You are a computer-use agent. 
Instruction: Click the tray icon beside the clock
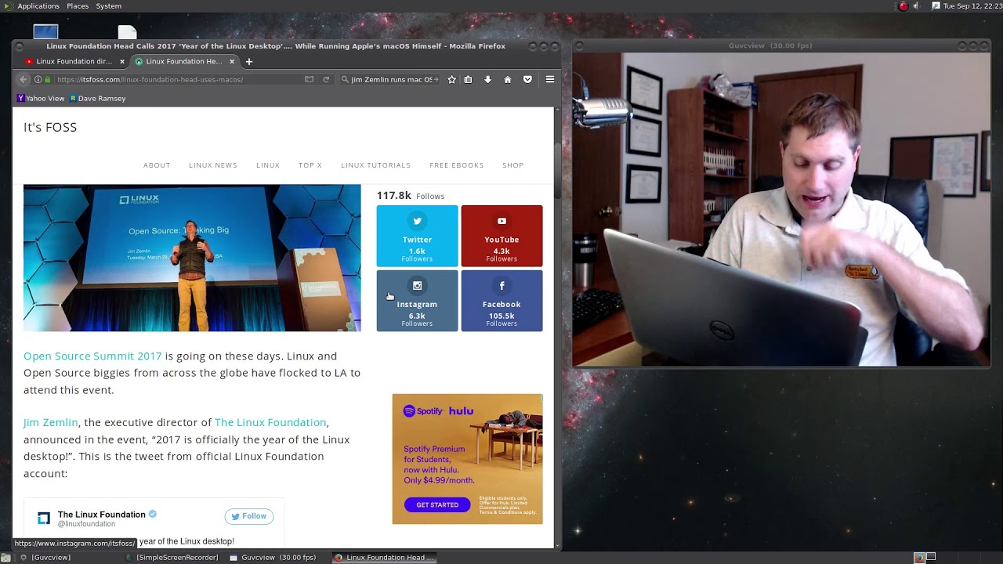pos(936,6)
